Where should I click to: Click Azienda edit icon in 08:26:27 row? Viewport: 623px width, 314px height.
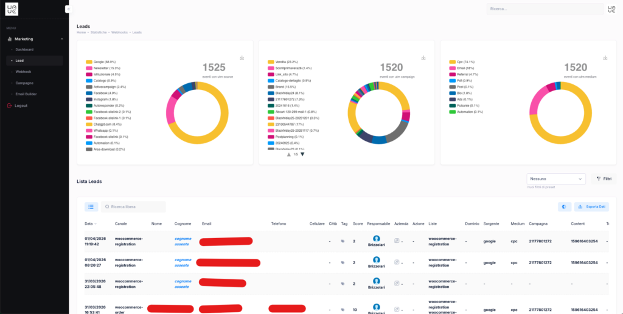coord(397,262)
